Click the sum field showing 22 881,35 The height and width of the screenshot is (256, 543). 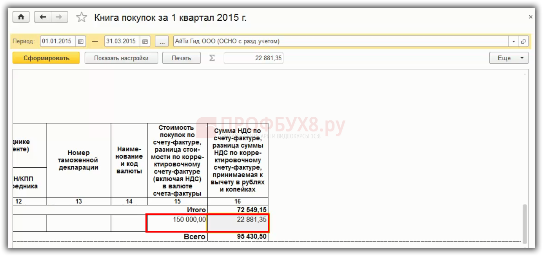coord(253,58)
